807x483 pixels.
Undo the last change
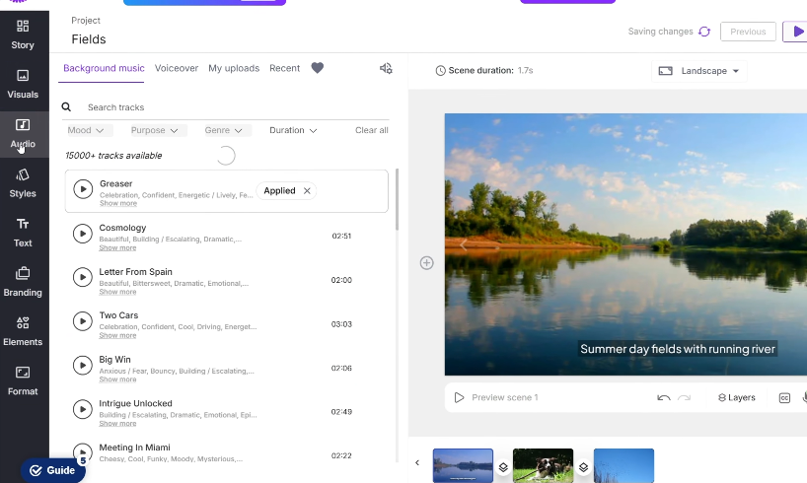coord(664,397)
